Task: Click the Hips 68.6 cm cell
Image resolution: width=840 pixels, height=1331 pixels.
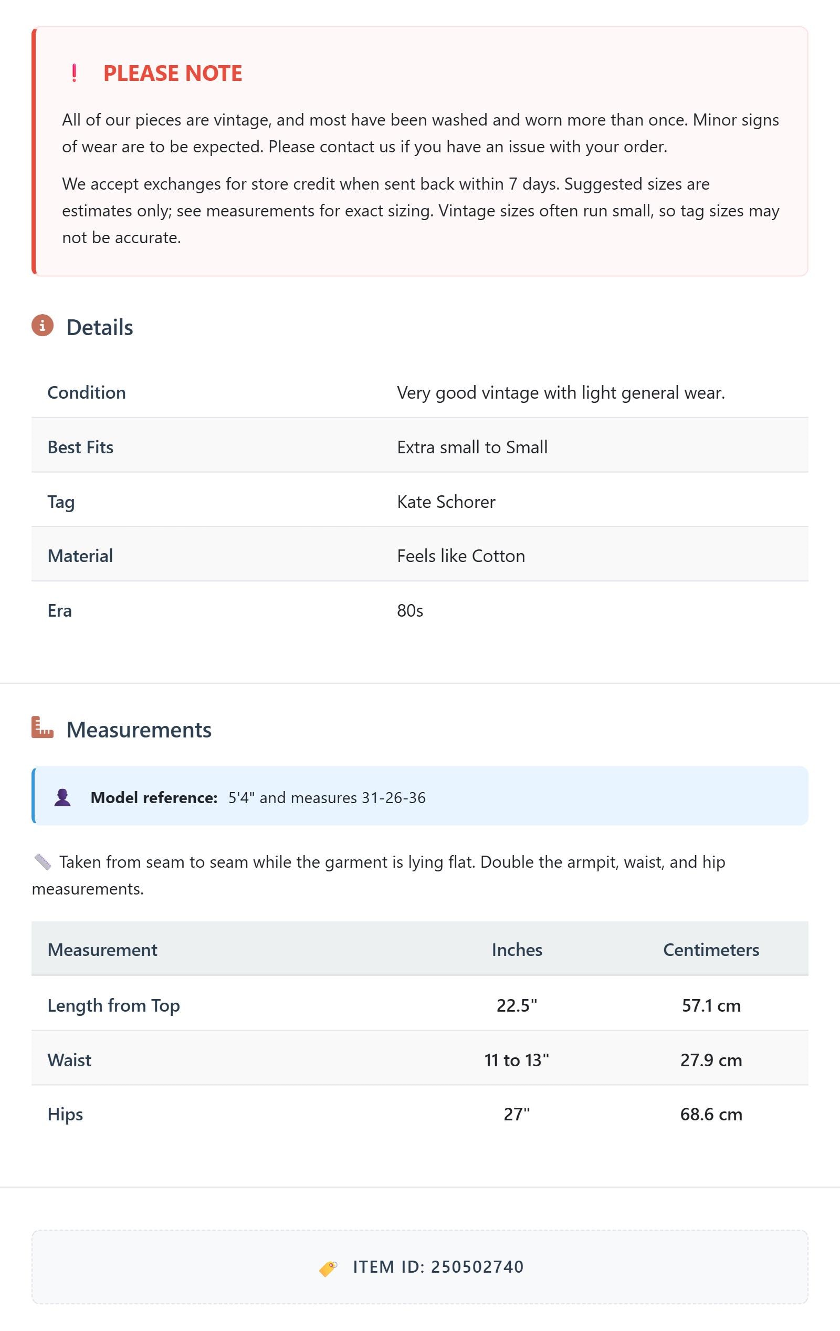Action: [711, 1114]
